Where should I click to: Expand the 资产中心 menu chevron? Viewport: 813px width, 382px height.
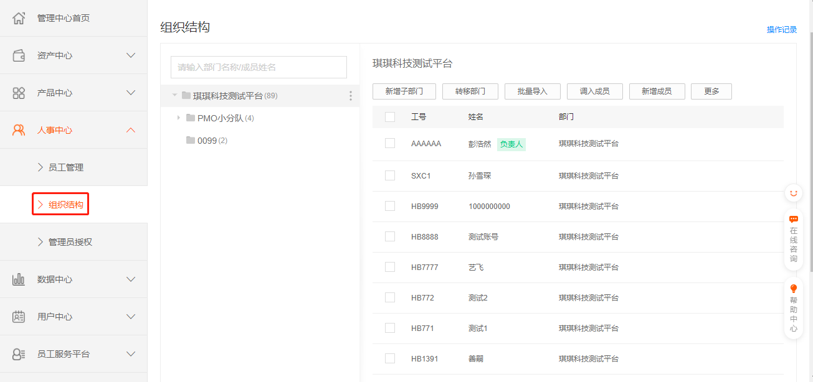tap(131, 55)
